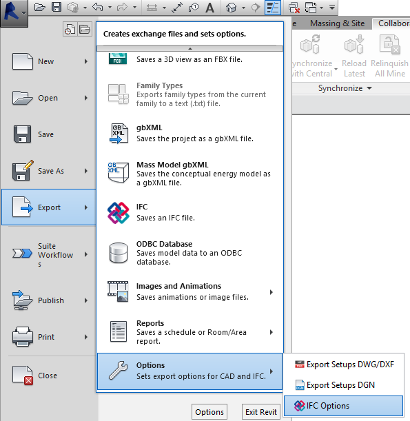Viewport: 410px width, 421px height.
Task: Click the scroll-up bar above export list
Action: 189,49
